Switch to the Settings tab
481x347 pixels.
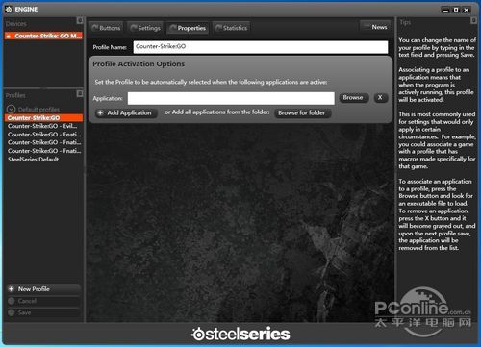pyautogui.click(x=145, y=28)
